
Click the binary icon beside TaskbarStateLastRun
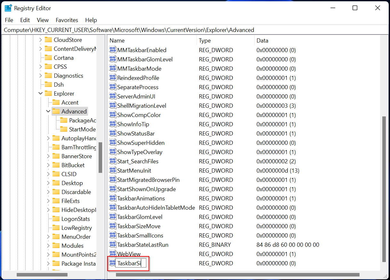point(112,245)
